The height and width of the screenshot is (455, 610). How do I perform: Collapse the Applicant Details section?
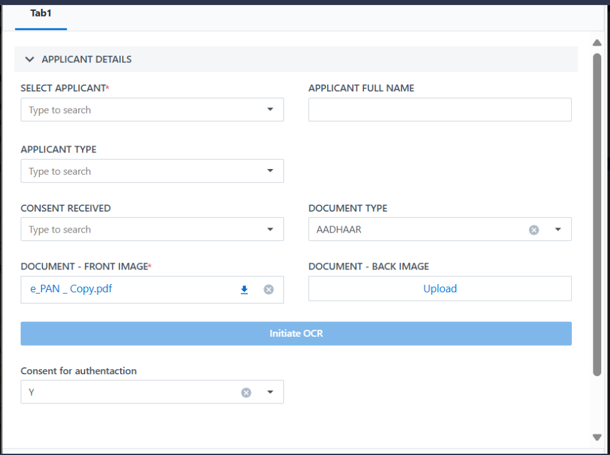point(29,59)
